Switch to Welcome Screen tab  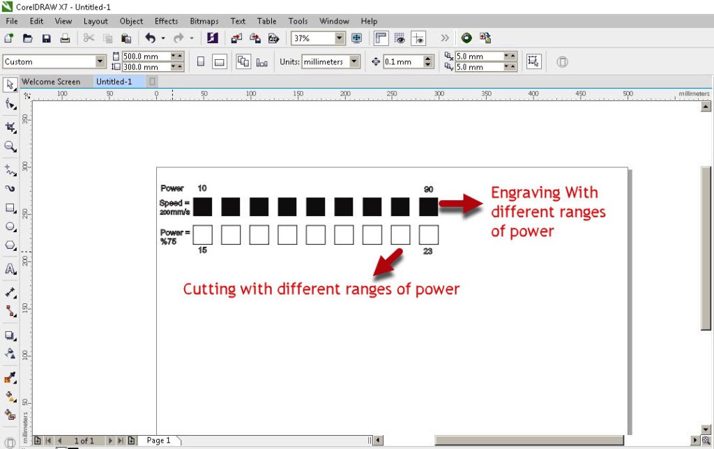[x=51, y=82]
